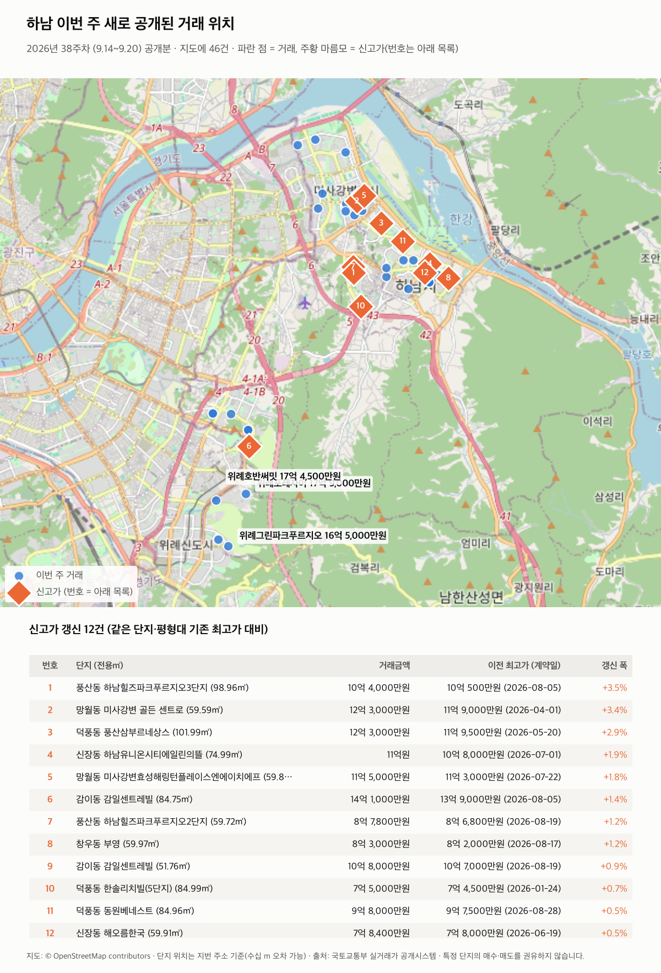Viewport: 661px width, 973px height.
Task: Click the 이번 주 거래 legend label
Action: (59, 575)
